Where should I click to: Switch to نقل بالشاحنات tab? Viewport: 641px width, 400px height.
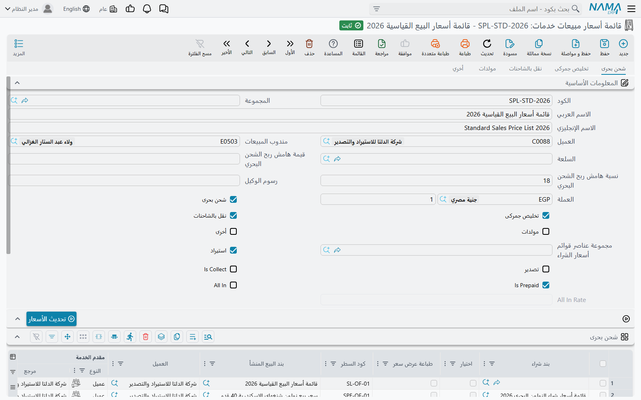pos(525,69)
